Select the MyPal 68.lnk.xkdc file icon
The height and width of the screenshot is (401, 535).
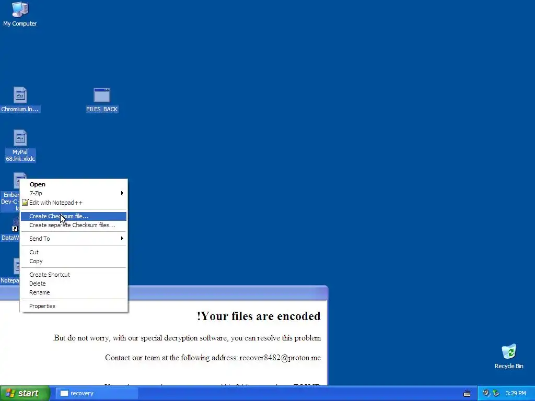pyautogui.click(x=20, y=146)
